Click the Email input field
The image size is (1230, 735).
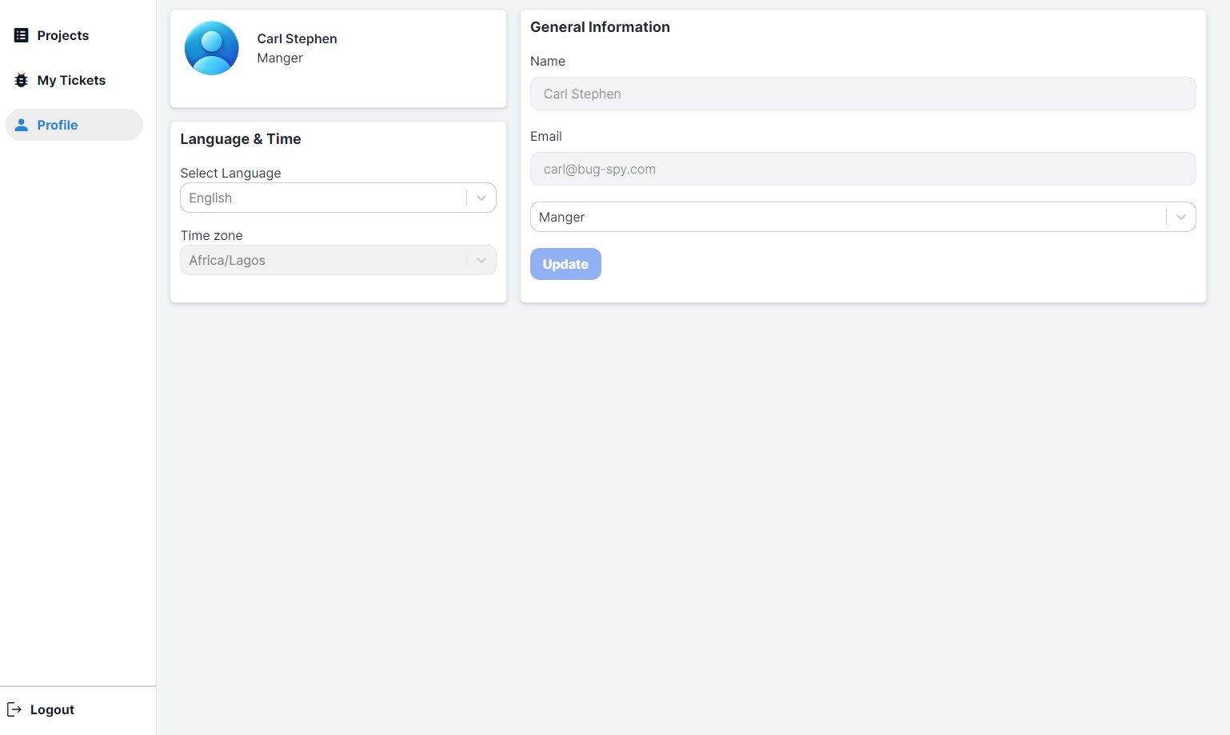[x=863, y=169]
